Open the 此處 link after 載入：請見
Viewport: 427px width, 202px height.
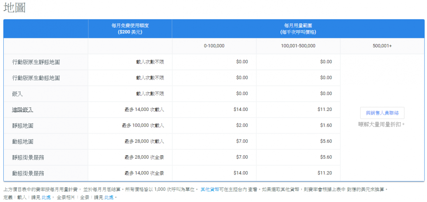[x=46, y=197]
